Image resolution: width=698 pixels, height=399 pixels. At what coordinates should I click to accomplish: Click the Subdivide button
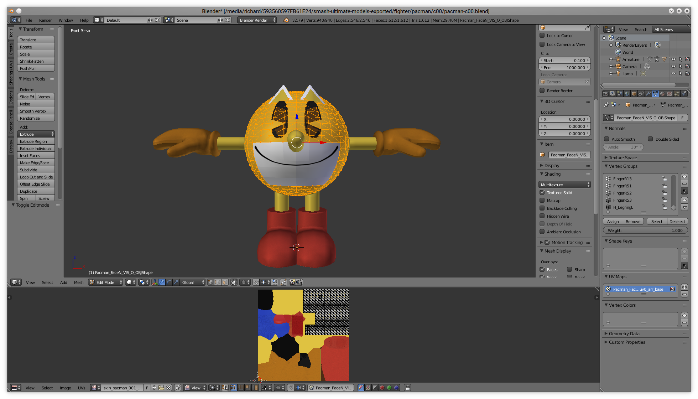[36, 170]
